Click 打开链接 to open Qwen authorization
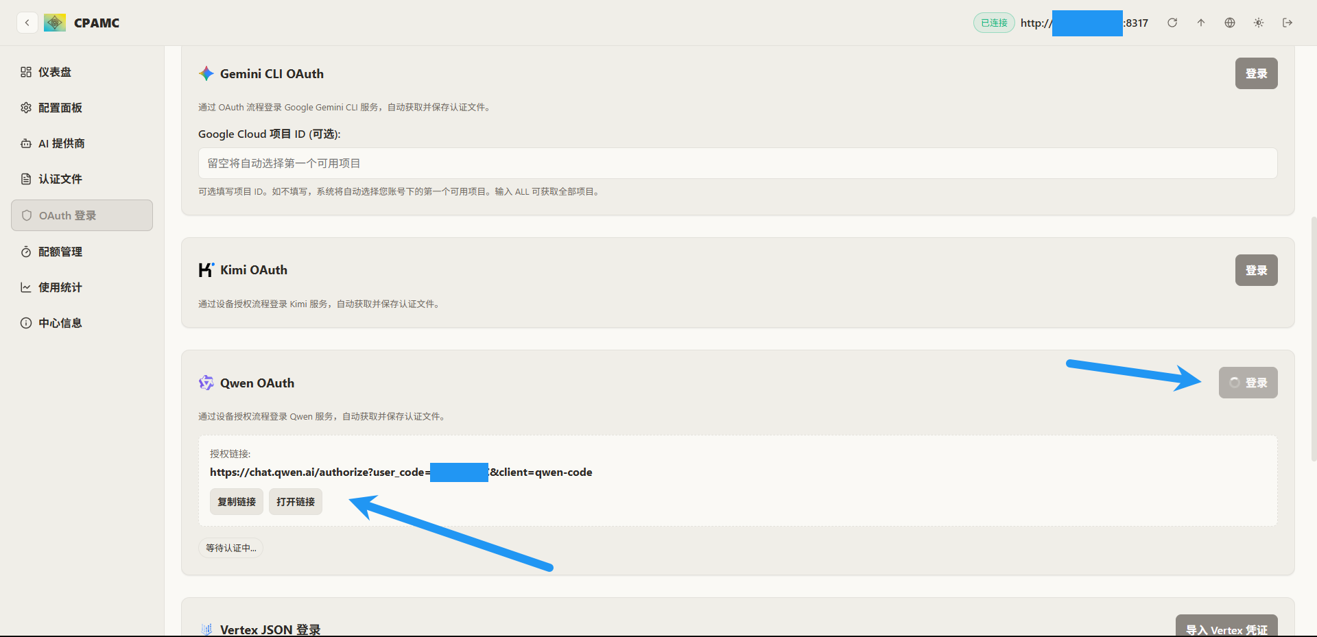The image size is (1317, 637). pyautogui.click(x=296, y=502)
